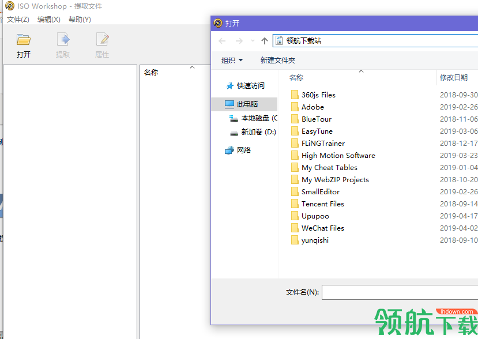This screenshot has height=339, width=478.
Task: Click the 新建文件夹 button
Action: pyautogui.click(x=278, y=61)
